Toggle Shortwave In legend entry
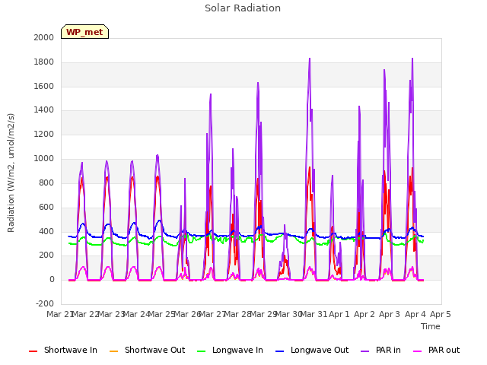Viewport: 487px width, 365px height. click(x=63, y=350)
